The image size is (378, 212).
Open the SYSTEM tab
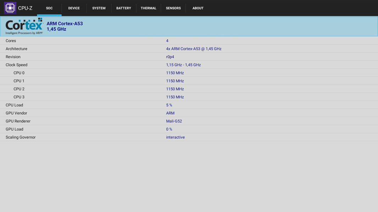tap(99, 8)
